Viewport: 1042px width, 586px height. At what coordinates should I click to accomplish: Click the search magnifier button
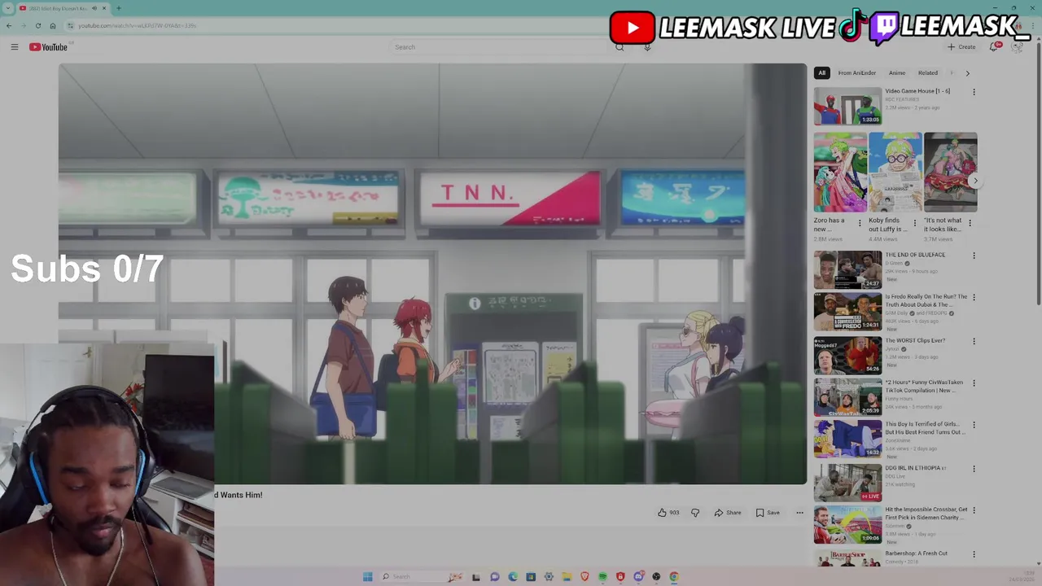tap(620, 47)
